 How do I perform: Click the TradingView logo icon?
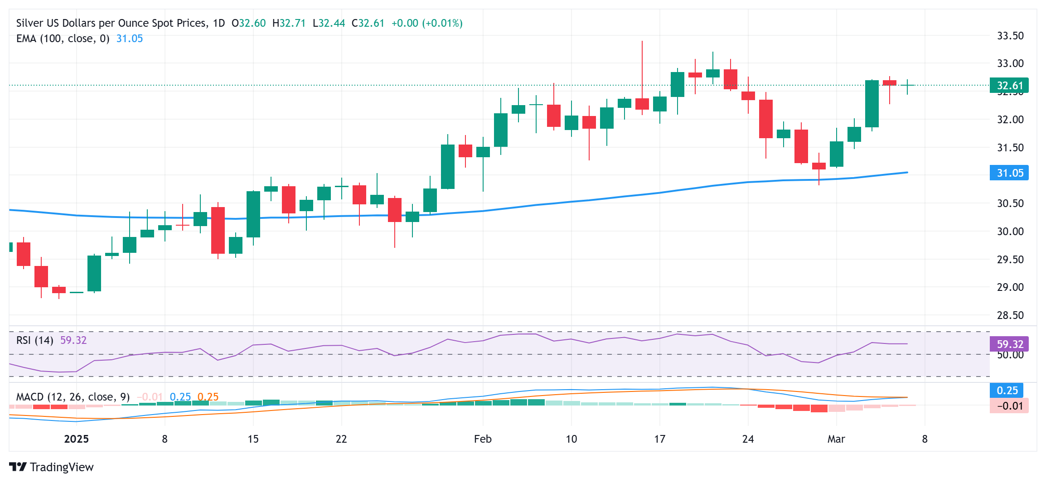point(18,467)
